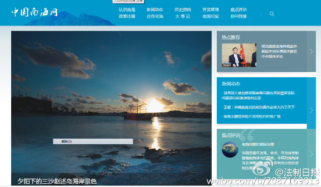Click 观点评论 in the top navigation
Screen dimensions: 321x187
tap(239, 9)
